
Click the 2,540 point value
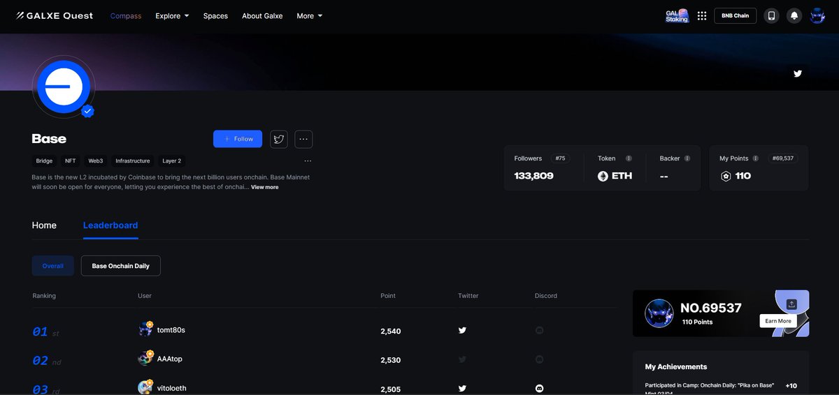point(391,331)
